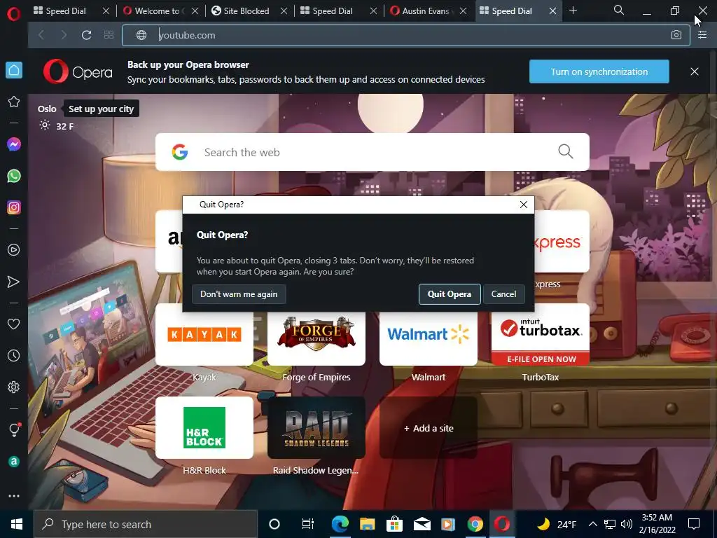The image size is (717, 538).
Task: Open Easy Setup sliders icon
Action: [702, 35]
